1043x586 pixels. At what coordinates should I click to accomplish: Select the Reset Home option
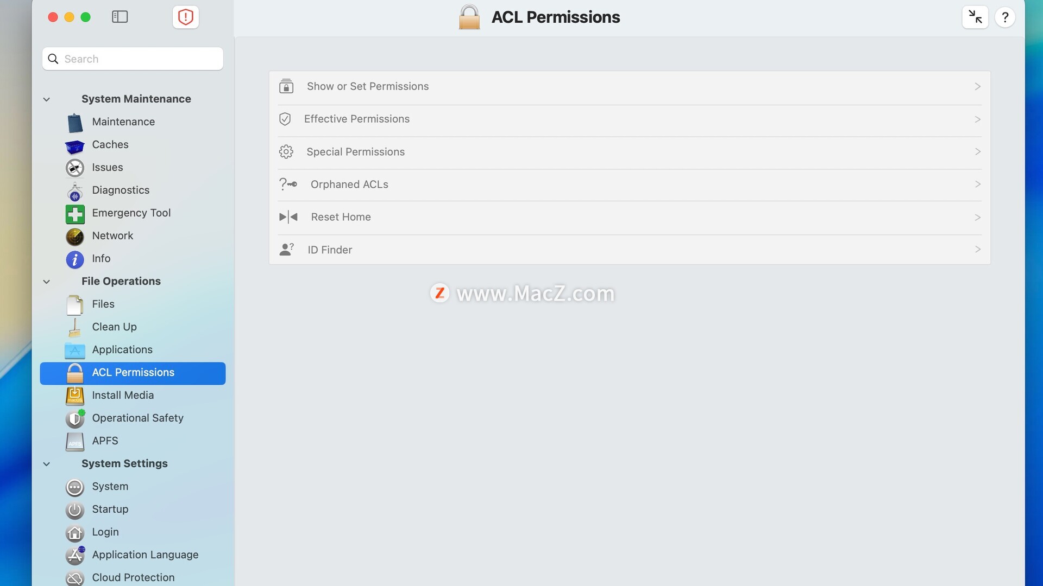click(x=630, y=217)
